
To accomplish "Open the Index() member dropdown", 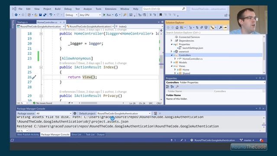I will (139, 26).
